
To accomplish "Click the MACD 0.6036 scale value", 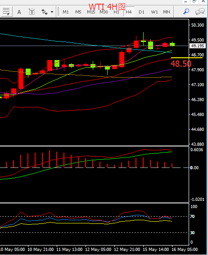I will pos(197,150).
